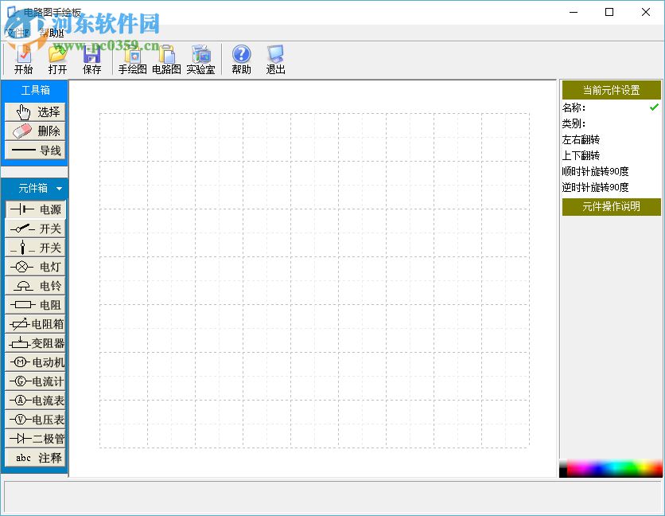665x516 pixels.
Task: Select the 选择 hand pointer tool
Action: point(35,112)
